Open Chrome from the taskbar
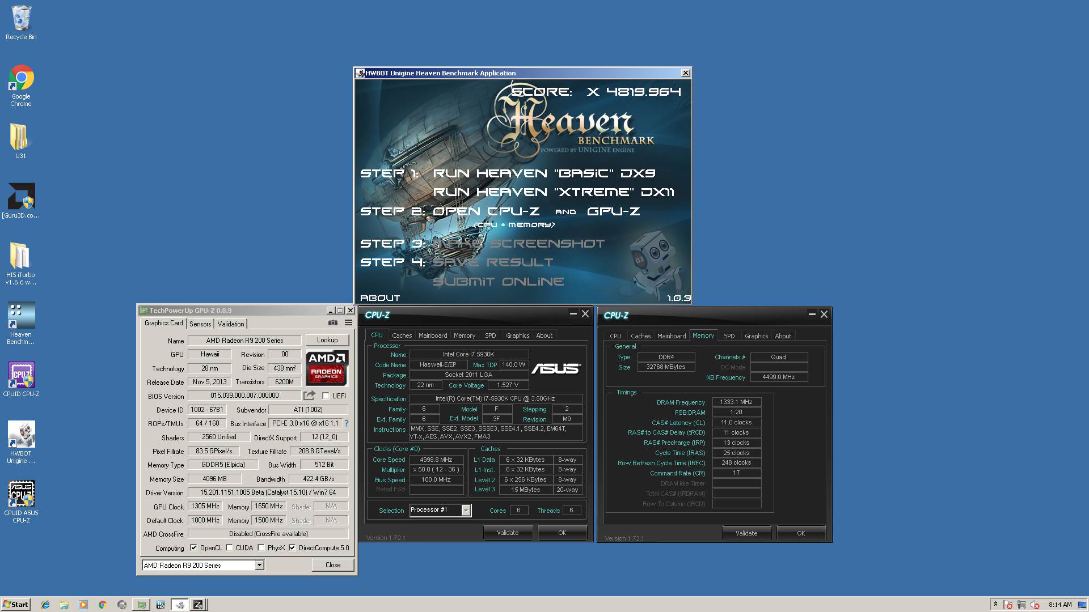This screenshot has width=1089, height=612. [103, 605]
